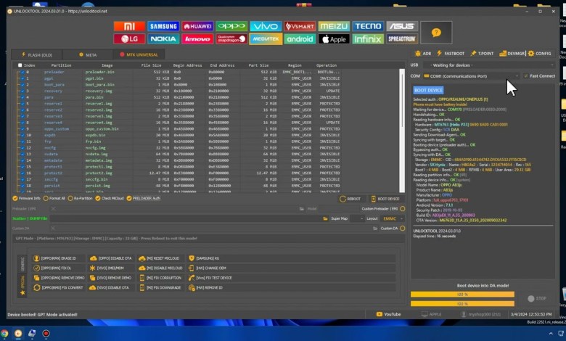Enable the Re-Partition option
Image resolution: width=566 pixels, height=341 pixels.
coord(80,199)
